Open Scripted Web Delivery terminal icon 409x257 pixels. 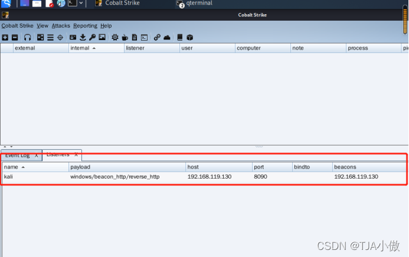click(144, 38)
